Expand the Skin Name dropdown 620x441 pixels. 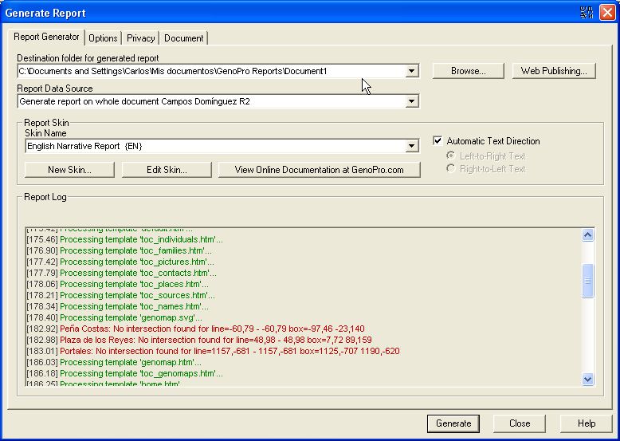[411, 147]
